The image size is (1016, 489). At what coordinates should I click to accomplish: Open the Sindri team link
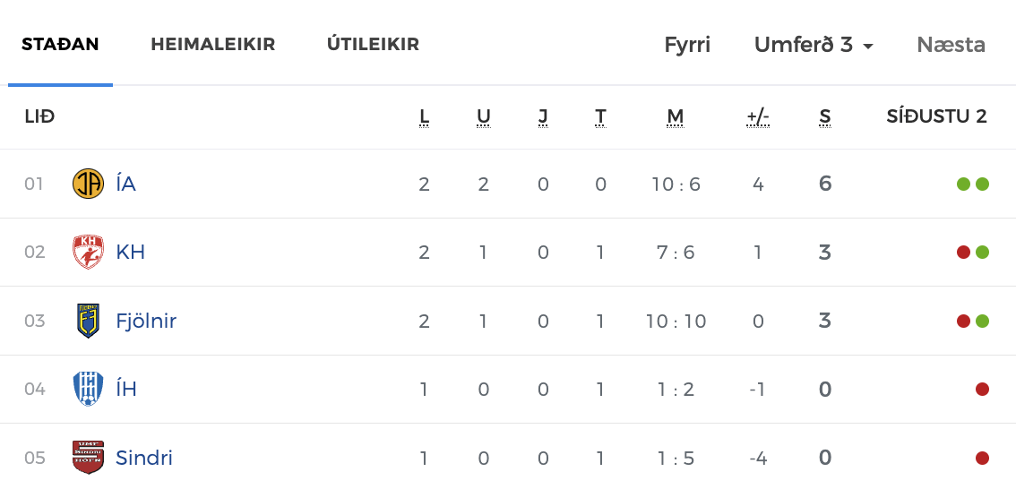pyautogui.click(x=144, y=458)
